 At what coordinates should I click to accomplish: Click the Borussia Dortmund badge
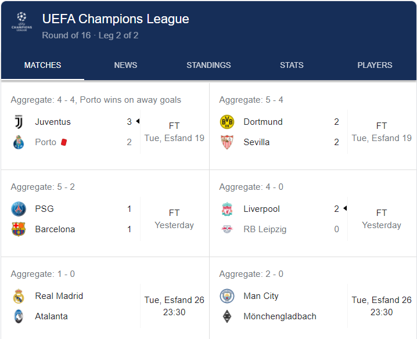(227, 122)
